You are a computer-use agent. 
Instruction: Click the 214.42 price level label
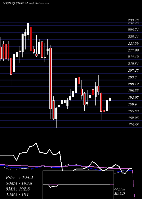coord(133,57)
